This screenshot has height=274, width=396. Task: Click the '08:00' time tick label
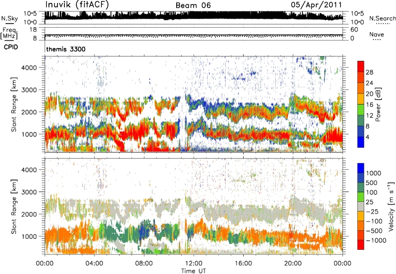144,264
